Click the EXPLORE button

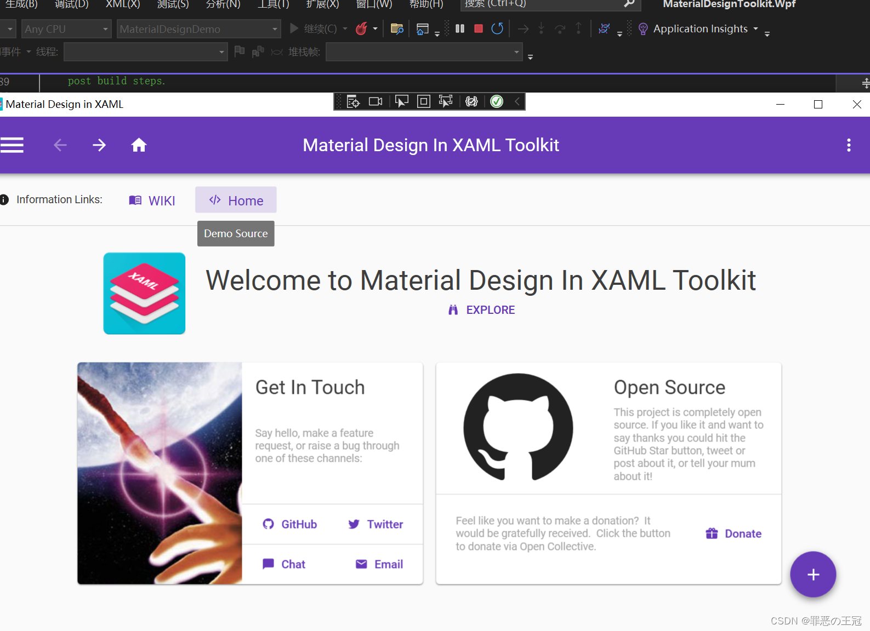click(482, 310)
